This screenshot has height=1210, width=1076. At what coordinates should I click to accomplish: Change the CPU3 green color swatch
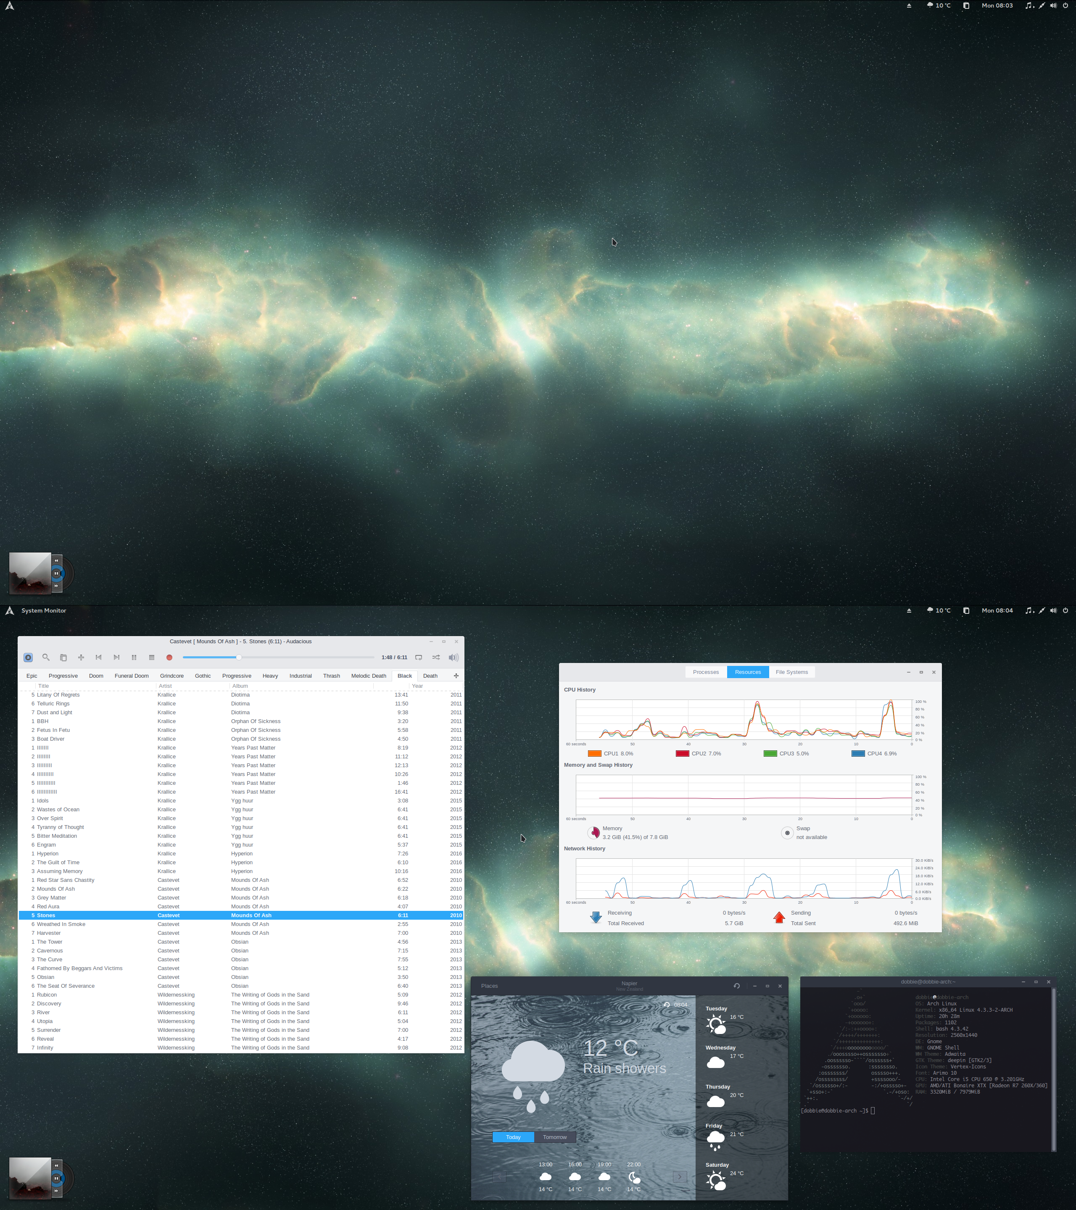pyautogui.click(x=770, y=754)
